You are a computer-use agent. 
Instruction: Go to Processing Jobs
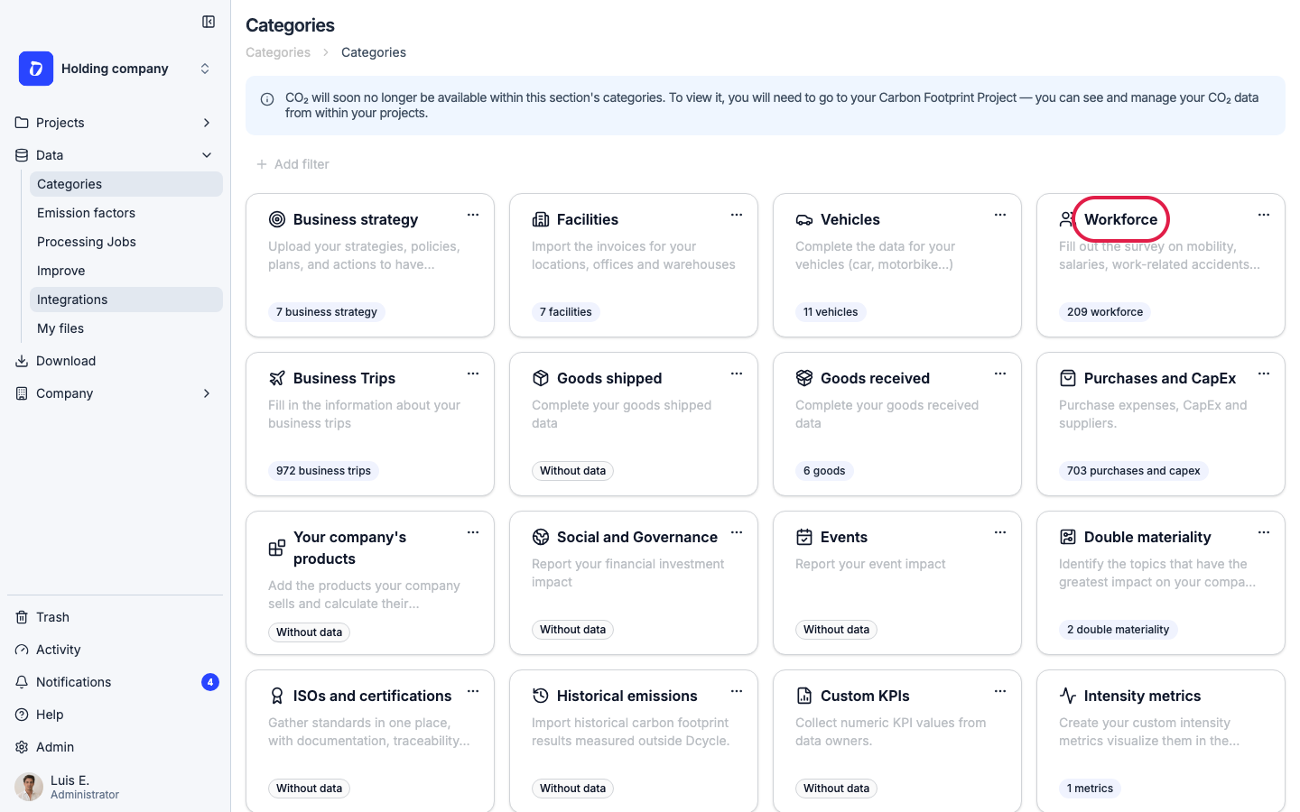[x=126, y=242]
